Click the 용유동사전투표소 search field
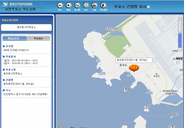Viewport: 184px width, 128px height. 26,27
